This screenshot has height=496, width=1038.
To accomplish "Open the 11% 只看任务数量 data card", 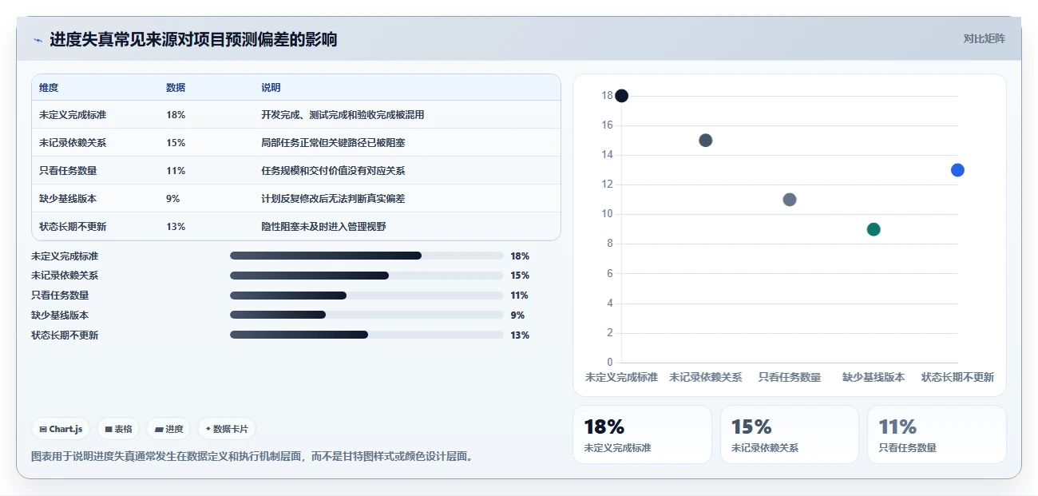I will point(937,434).
